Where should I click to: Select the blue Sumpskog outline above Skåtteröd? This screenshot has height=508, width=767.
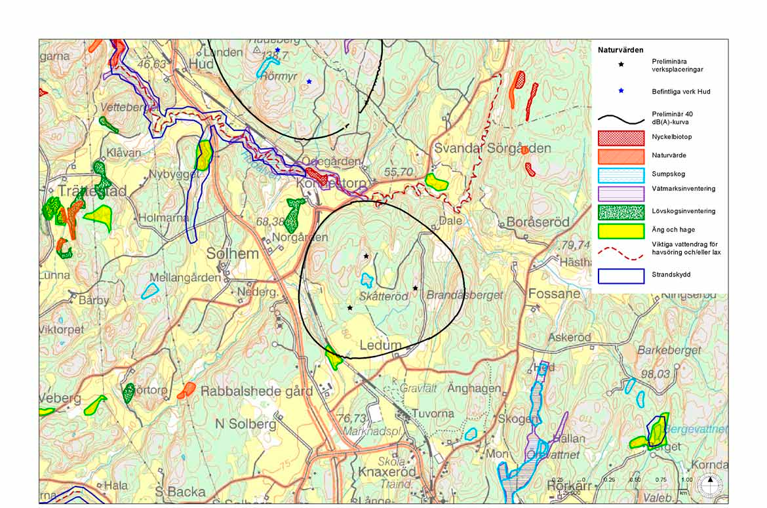click(367, 280)
